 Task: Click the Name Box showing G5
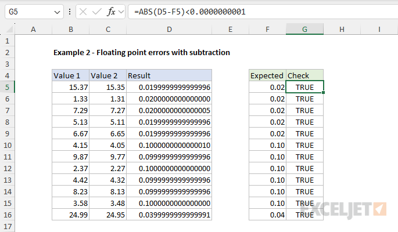pyautogui.click(x=34, y=12)
